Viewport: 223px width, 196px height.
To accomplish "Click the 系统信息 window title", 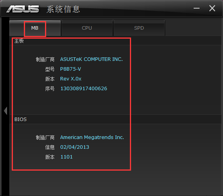I will point(63,9).
